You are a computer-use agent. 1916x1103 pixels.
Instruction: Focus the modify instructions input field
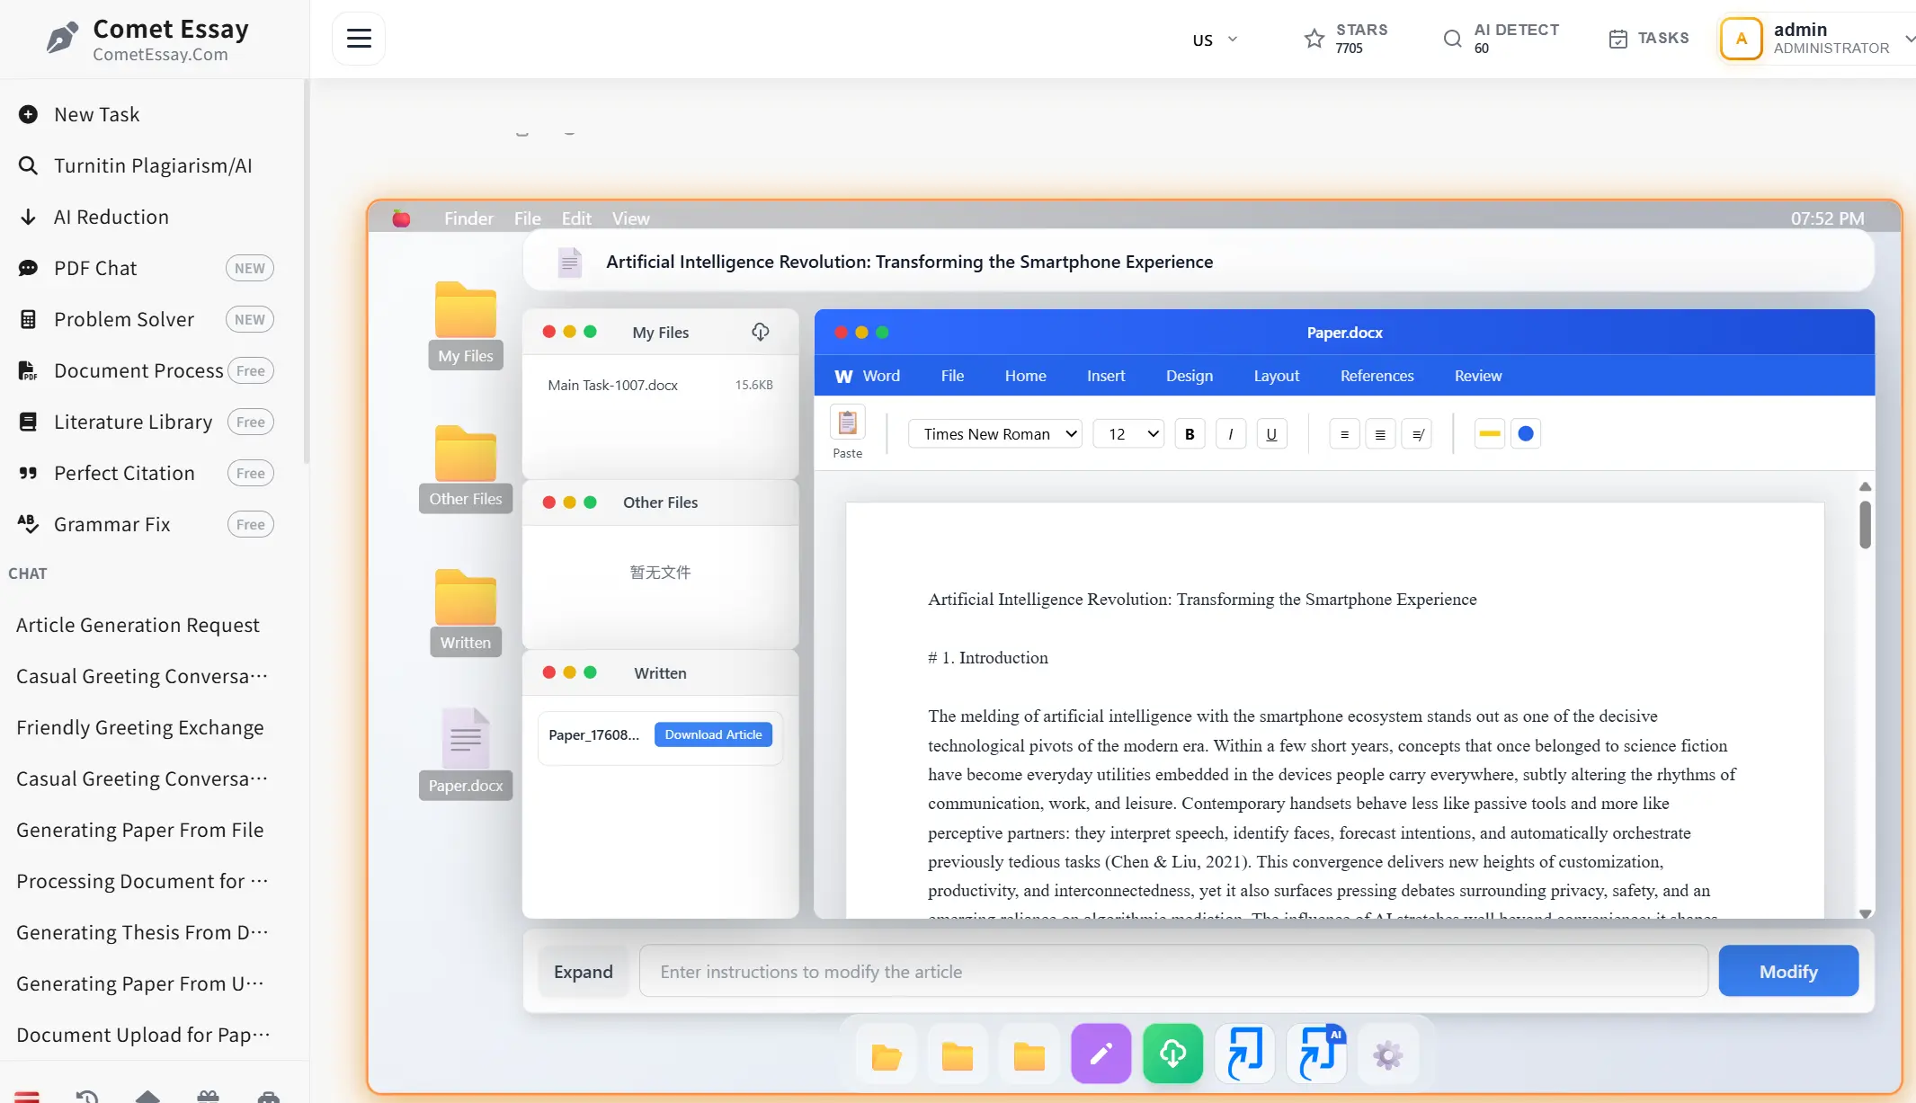coord(1173,971)
